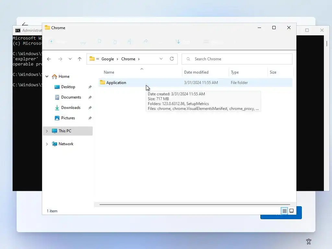Open the recent locations chevron beside the arrows
This screenshot has width=332, height=249.
[x=70, y=59]
